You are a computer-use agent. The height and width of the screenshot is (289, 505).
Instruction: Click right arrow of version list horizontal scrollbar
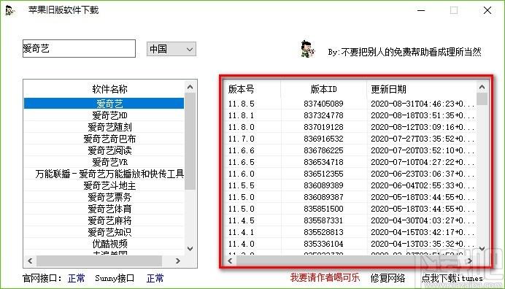470,261
